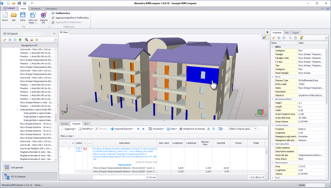Click the Funzione property value Esterno
331x188 pixels.
[311, 129]
